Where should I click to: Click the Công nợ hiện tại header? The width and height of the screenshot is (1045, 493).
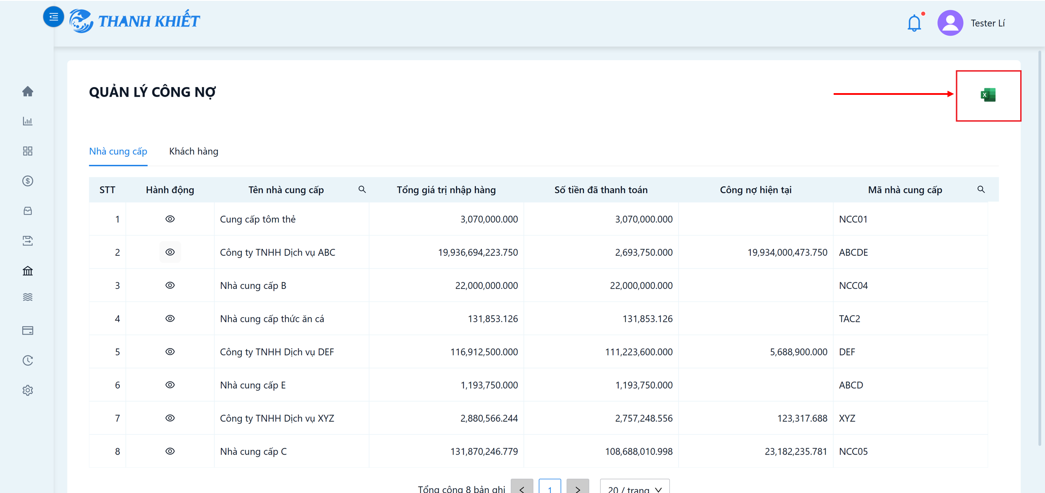click(x=756, y=190)
